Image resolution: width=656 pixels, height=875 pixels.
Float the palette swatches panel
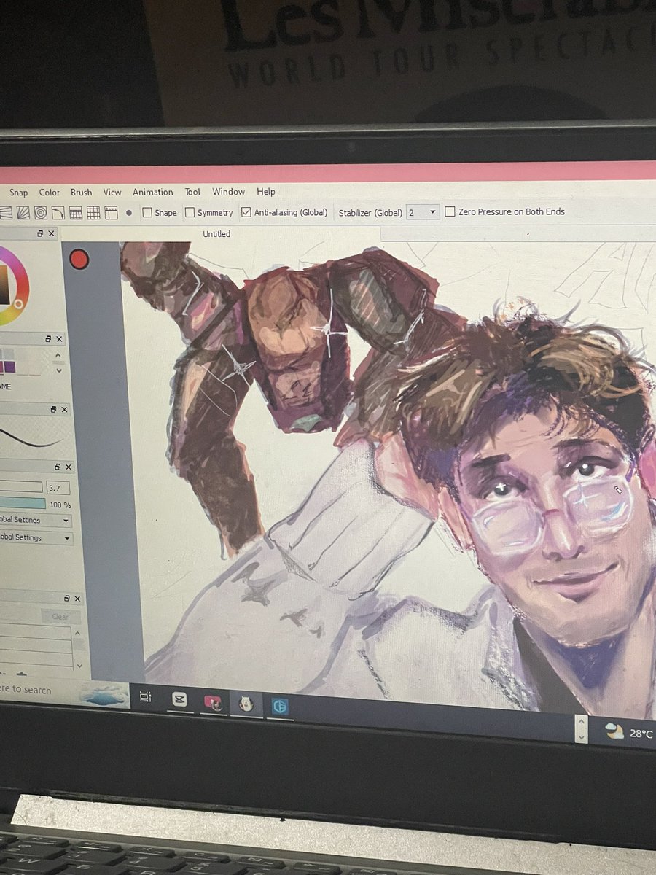(x=48, y=339)
